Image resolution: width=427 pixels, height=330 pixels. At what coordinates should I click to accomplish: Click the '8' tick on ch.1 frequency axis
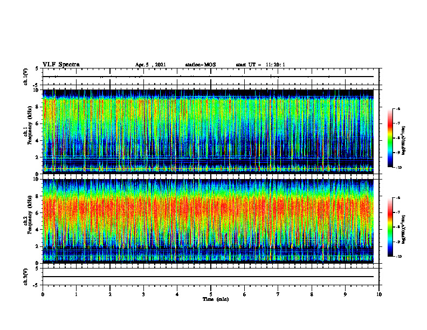38,107
